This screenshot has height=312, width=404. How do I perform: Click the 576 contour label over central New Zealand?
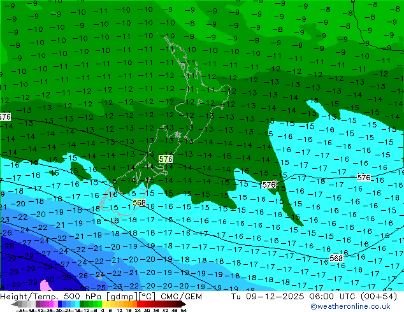pos(166,159)
